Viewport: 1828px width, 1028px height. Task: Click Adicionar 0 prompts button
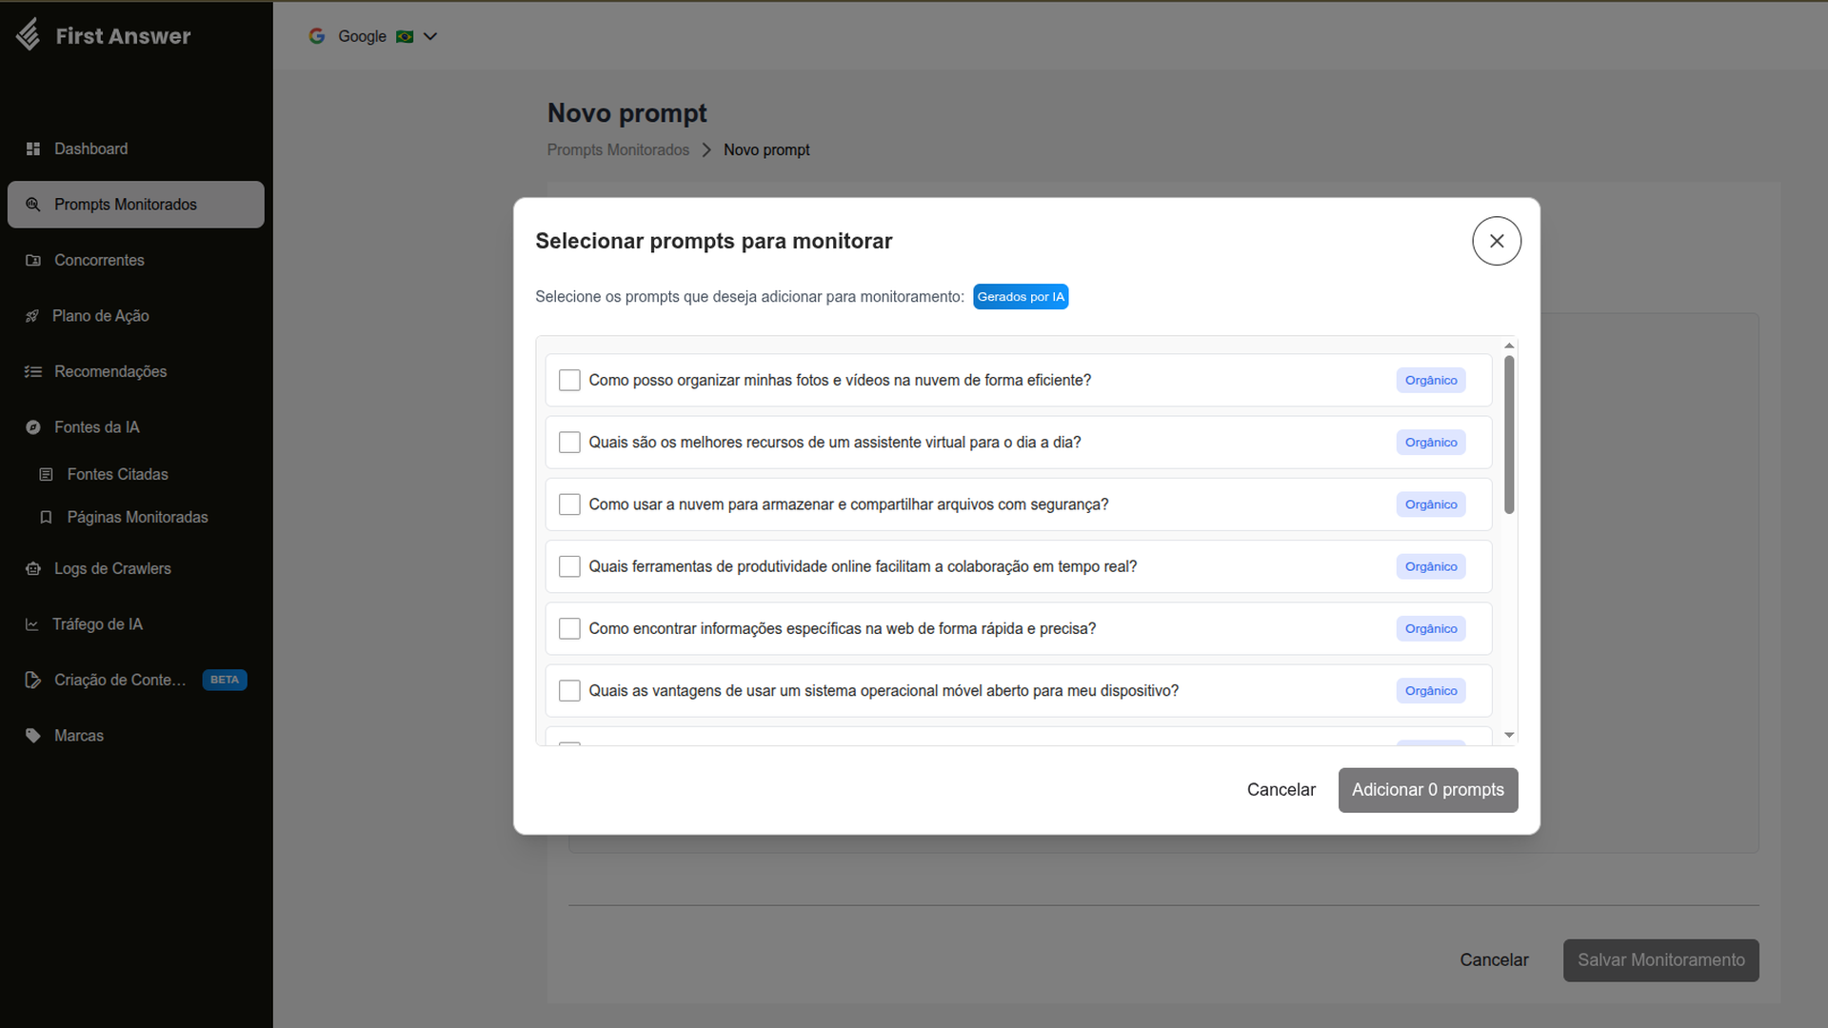click(1428, 790)
